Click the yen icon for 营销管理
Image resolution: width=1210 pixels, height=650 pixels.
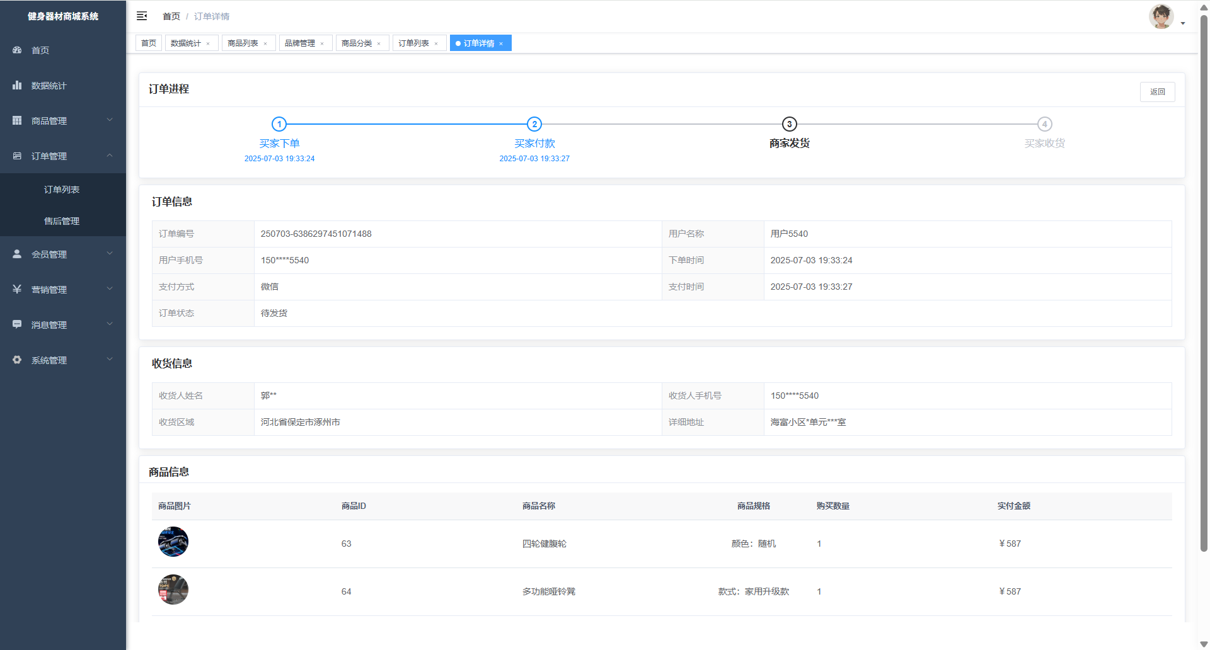point(17,290)
